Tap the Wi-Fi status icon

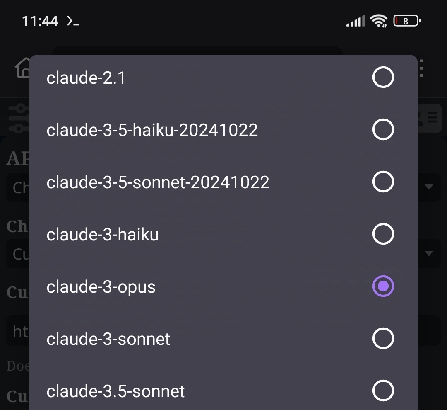[379, 21]
